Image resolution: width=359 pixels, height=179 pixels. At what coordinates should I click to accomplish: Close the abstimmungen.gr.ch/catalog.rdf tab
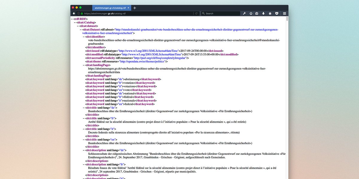click(128, 8)
